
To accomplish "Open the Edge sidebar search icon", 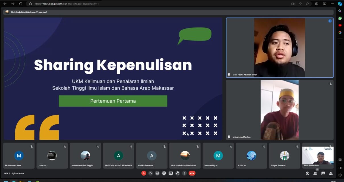I will click(340, 11).
